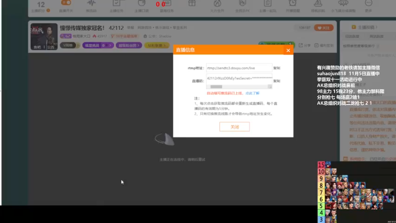Image resolution: width=396 pixels, height=223 pixels.
Task: Expand the 主播投稿 panel header
Action: [365, 27]
